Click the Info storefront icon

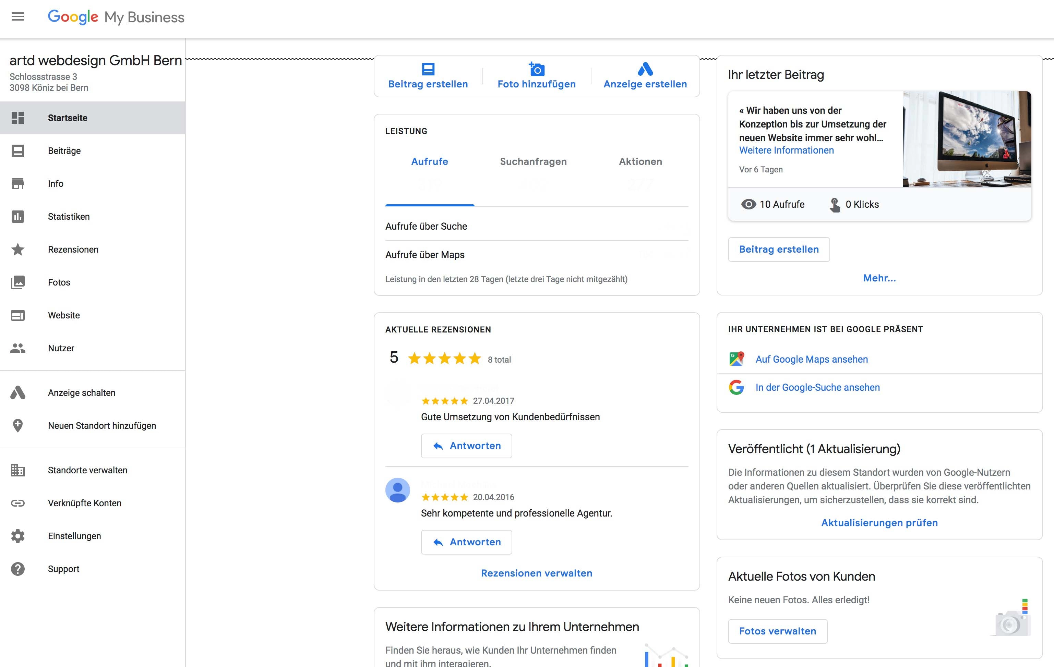click(x=17, y=183)
